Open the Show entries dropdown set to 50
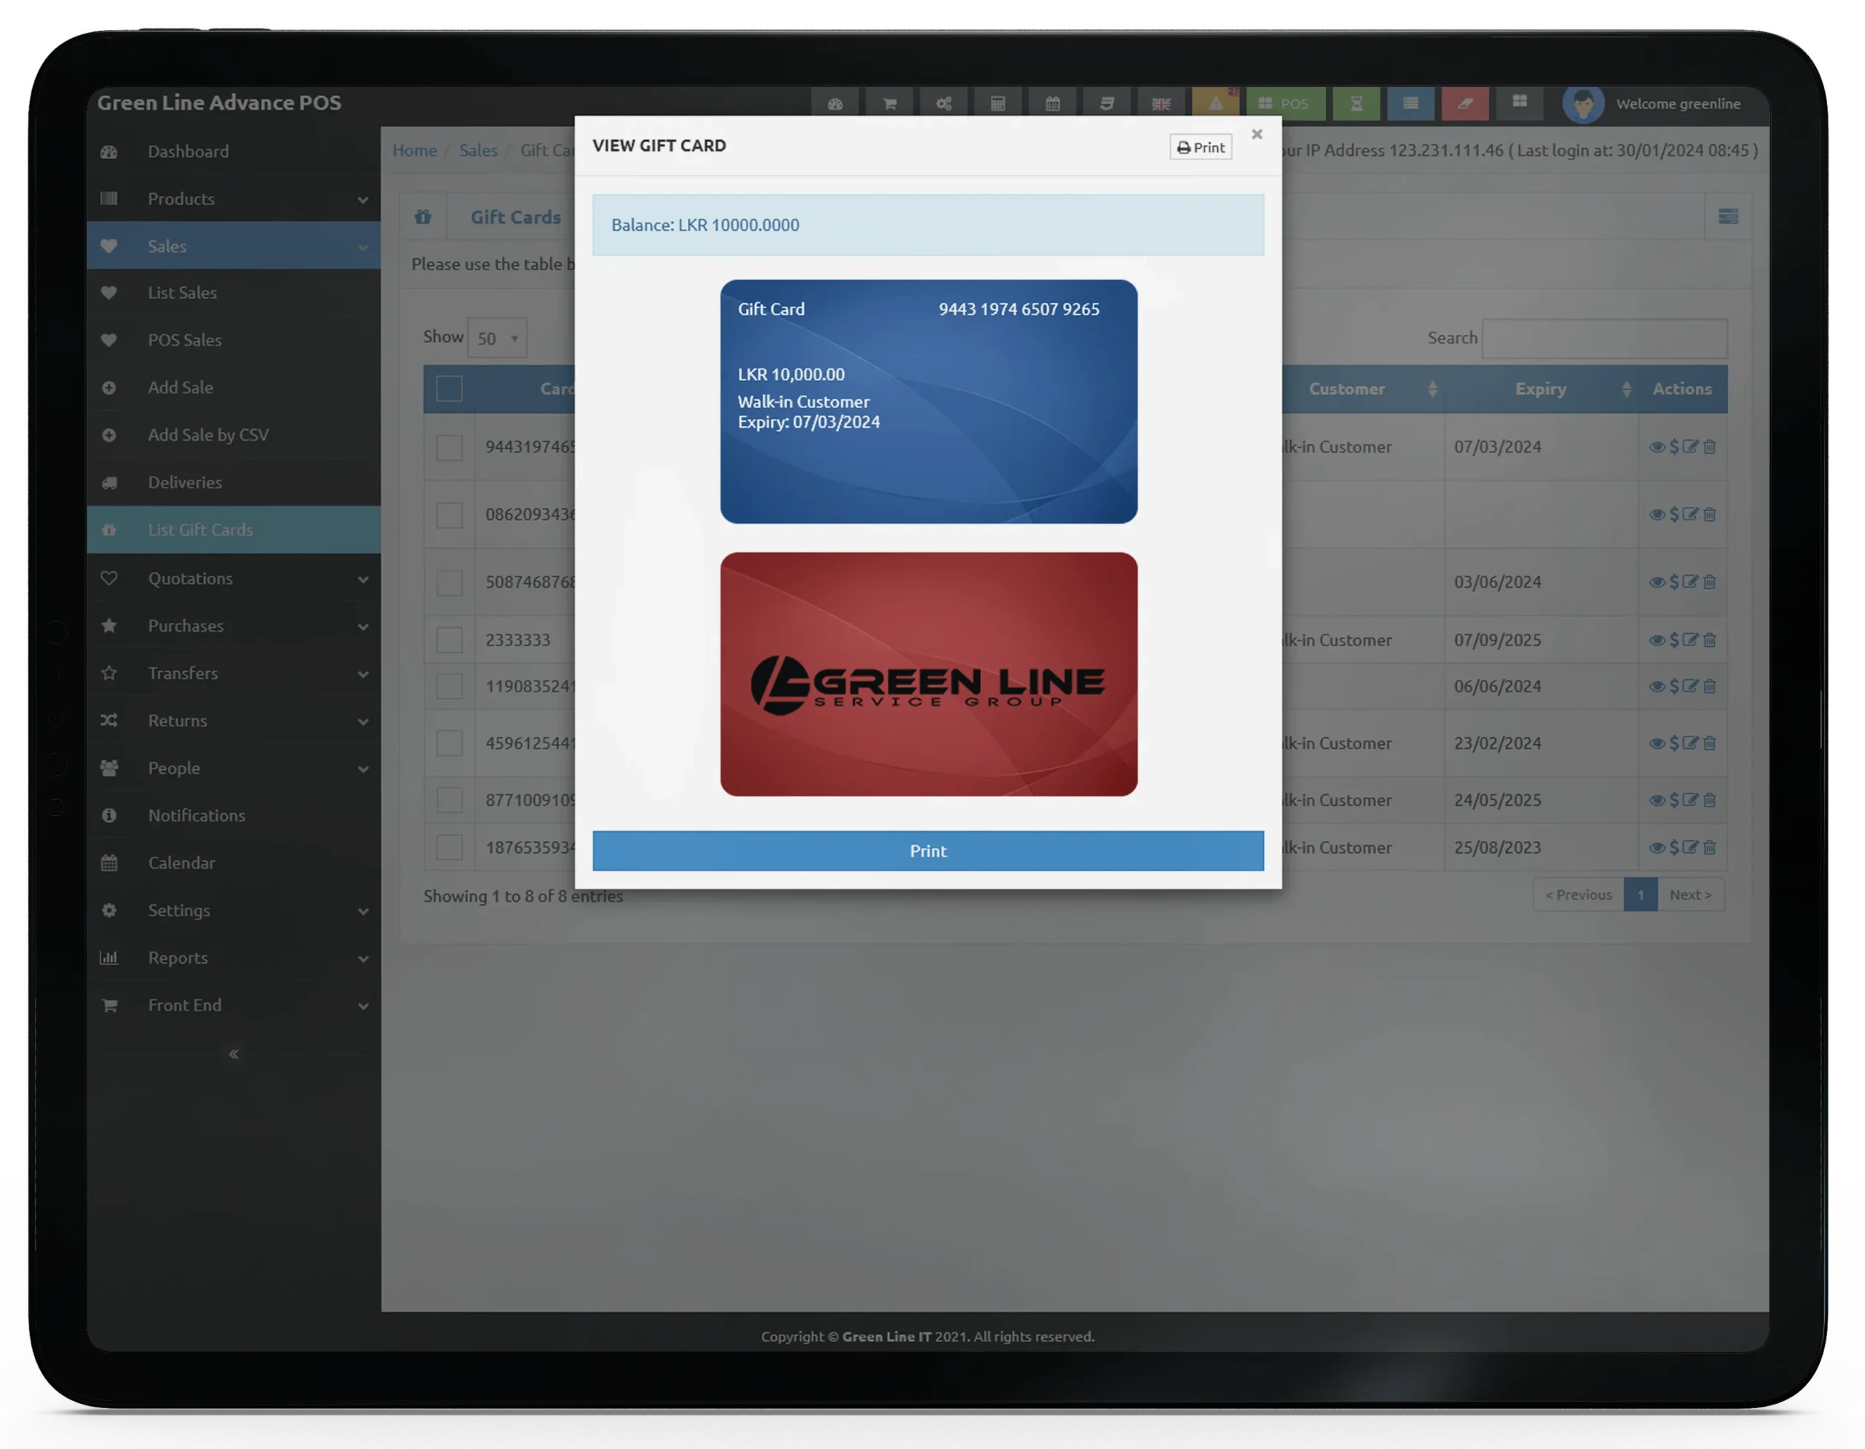 pyautogui.click(x=497, y=338)
